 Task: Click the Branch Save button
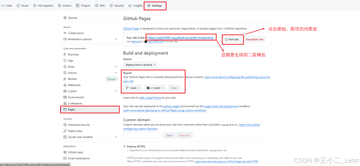click(174, 88)
